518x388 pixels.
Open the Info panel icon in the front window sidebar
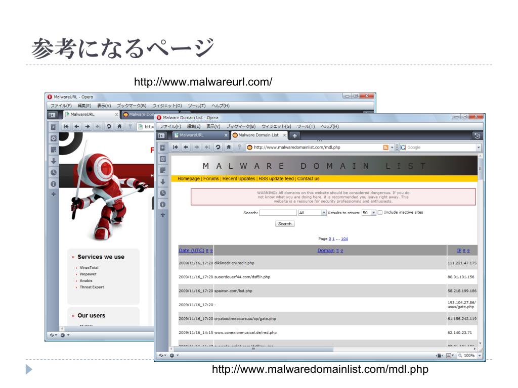click(x=162, y=205)
